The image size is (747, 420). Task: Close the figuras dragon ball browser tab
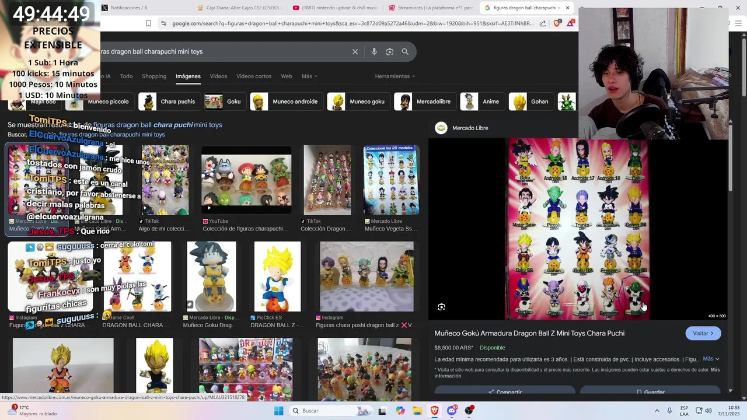567,8
